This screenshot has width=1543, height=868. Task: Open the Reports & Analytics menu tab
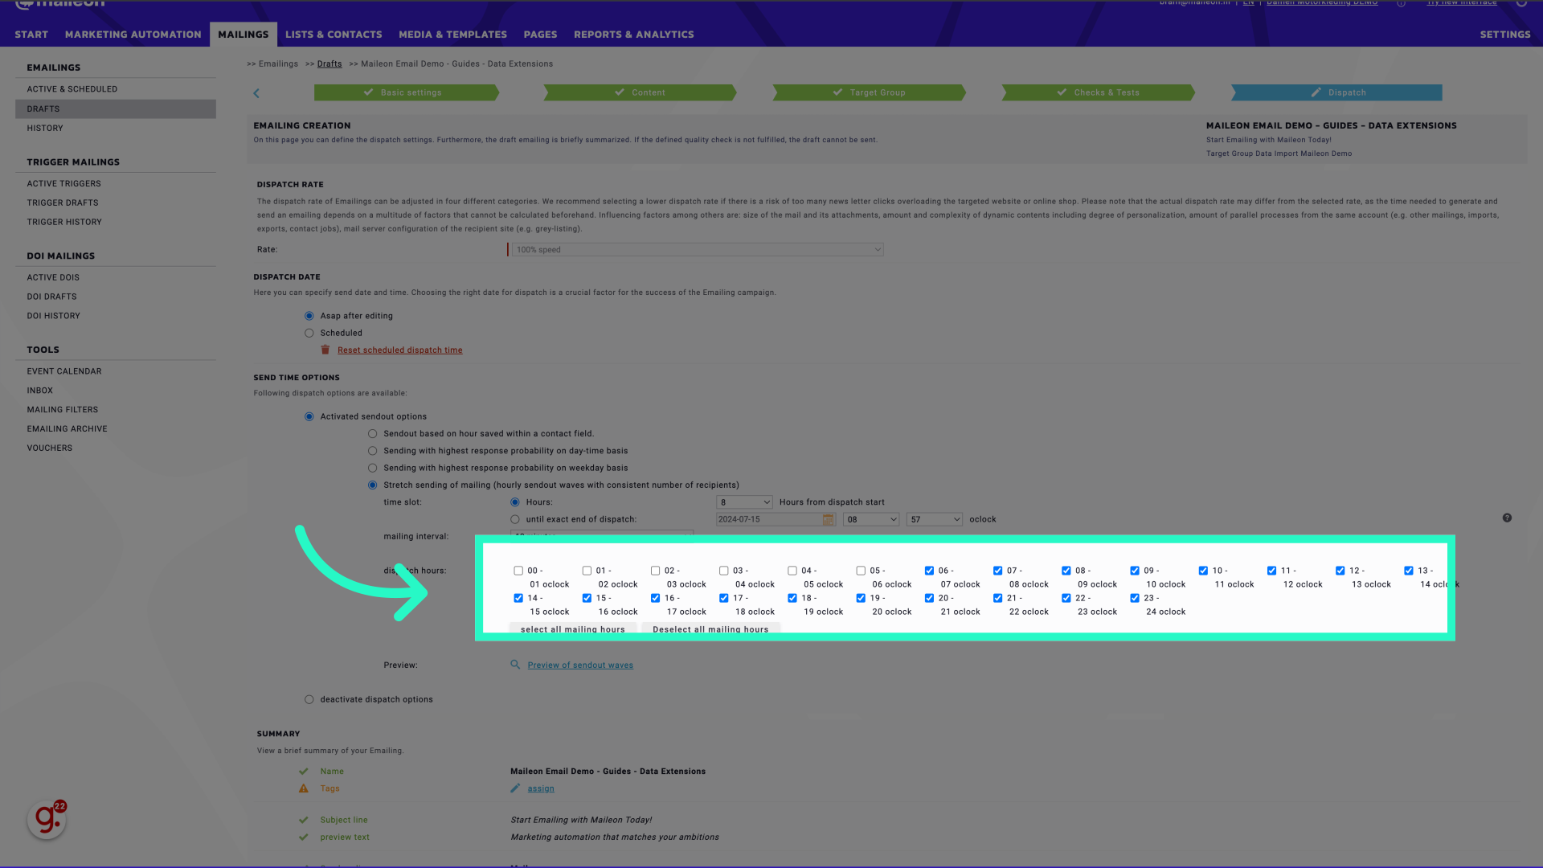click(634, 34)
